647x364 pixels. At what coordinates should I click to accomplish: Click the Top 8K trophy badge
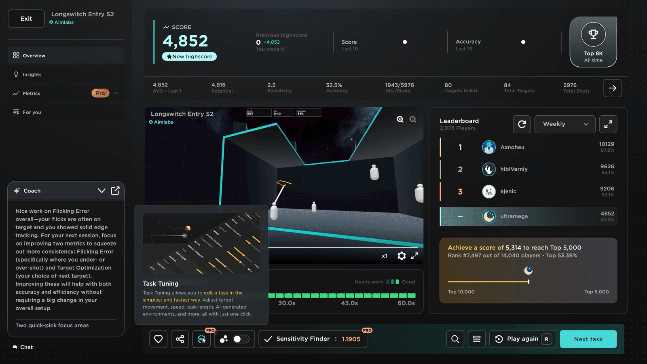pyautogui.click(x=593, y=42)
